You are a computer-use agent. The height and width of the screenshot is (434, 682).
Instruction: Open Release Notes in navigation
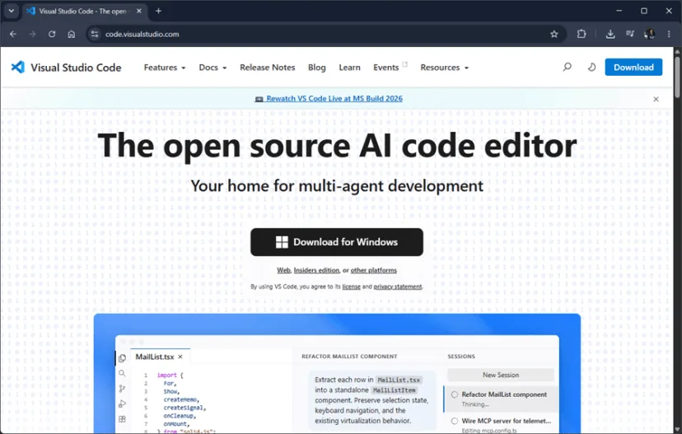(267, 68)
